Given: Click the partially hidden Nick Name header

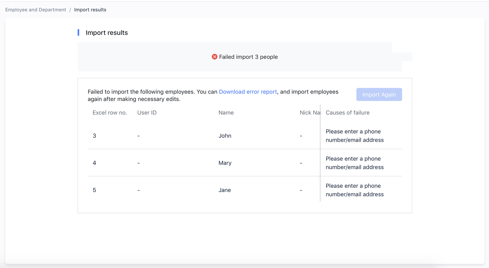Looking at the screenshot, I should pos(310,113).
